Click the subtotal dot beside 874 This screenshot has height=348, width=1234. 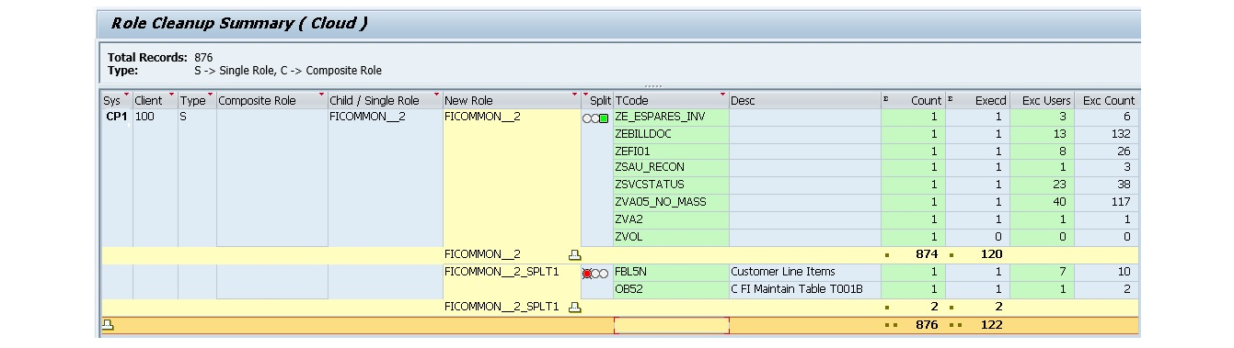point(887,255)
